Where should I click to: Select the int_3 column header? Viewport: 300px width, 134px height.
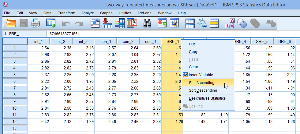[x=83, y=41]
